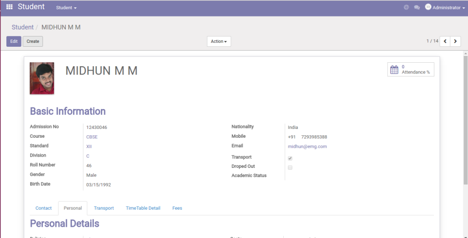Click the Academic Status label

coord(249,175)
